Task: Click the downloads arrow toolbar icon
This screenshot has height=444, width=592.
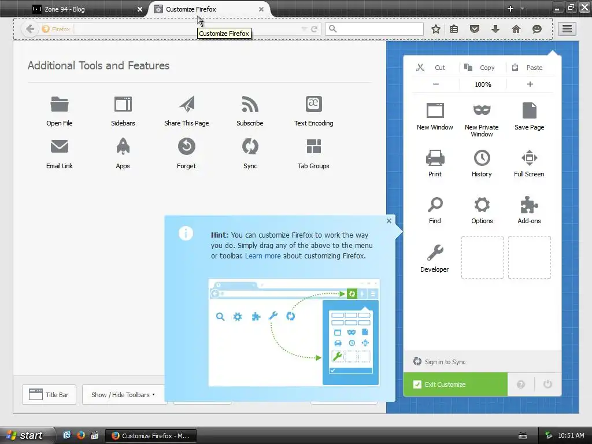Action: pos(495,29)
